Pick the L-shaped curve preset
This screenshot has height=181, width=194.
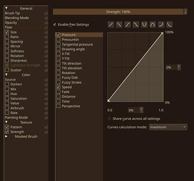169,25
